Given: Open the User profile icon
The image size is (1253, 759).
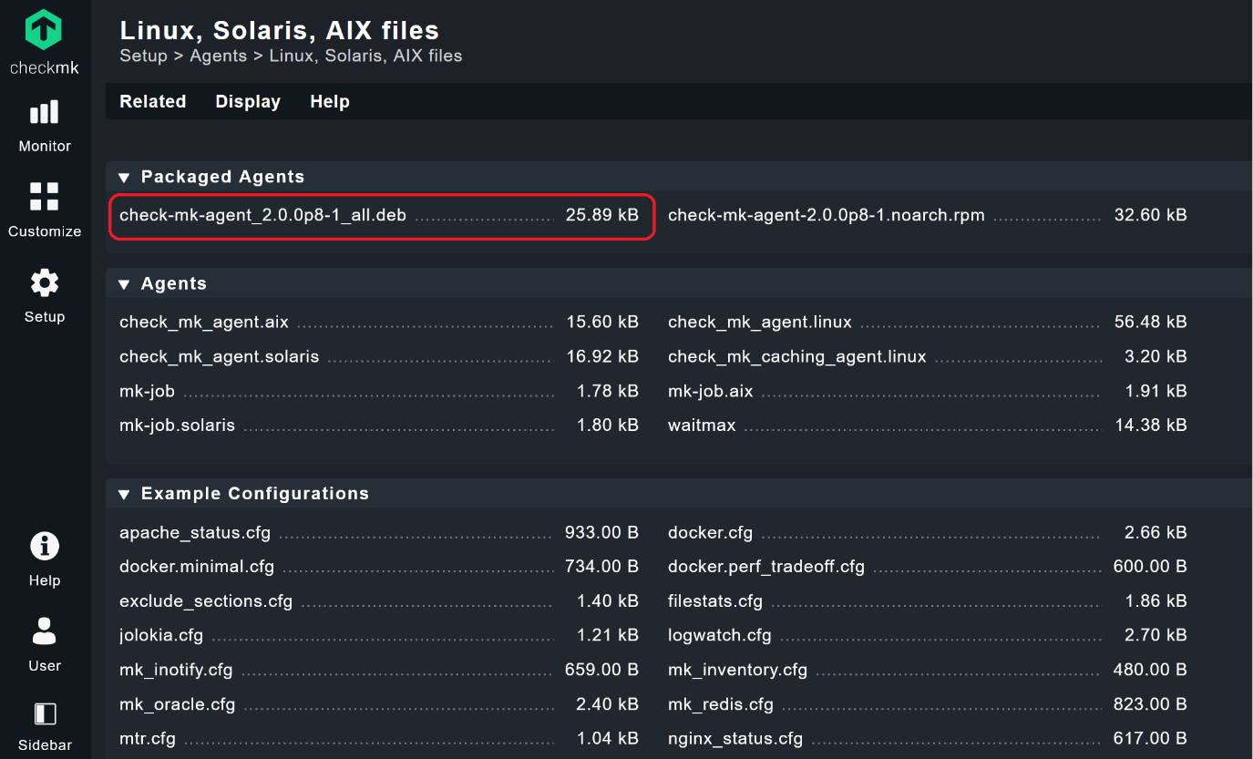Looking at the screenshot, I should point(44,631).
